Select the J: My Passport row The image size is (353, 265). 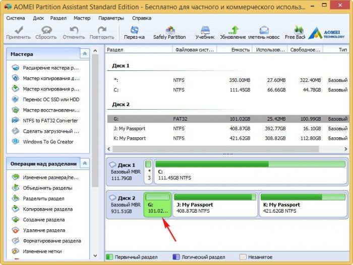[228, 128]
